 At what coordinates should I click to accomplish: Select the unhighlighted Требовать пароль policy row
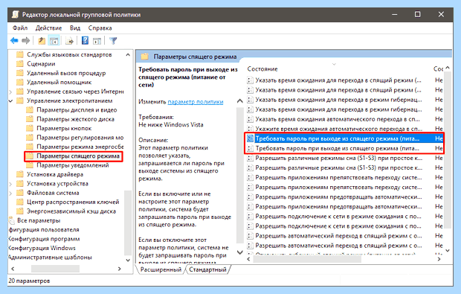point(344,148)
